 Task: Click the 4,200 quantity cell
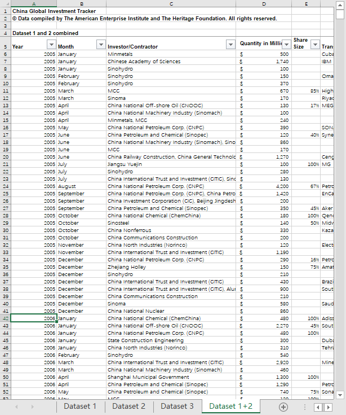[264, 186]
